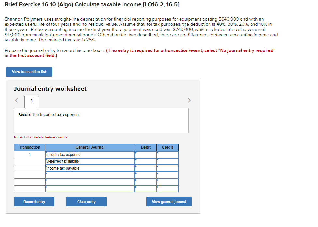The height and width of the screenshot is (227, 318).
Task: Click the Debit column header
Action: coord(145,147)
